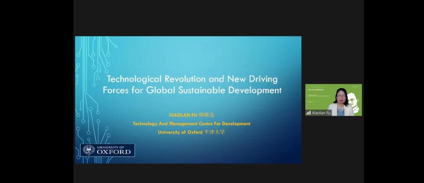Click the slide title starting 'Technological Revolution'
The width and height of the screenshot is (424, 183).
(x=192, y=79)
